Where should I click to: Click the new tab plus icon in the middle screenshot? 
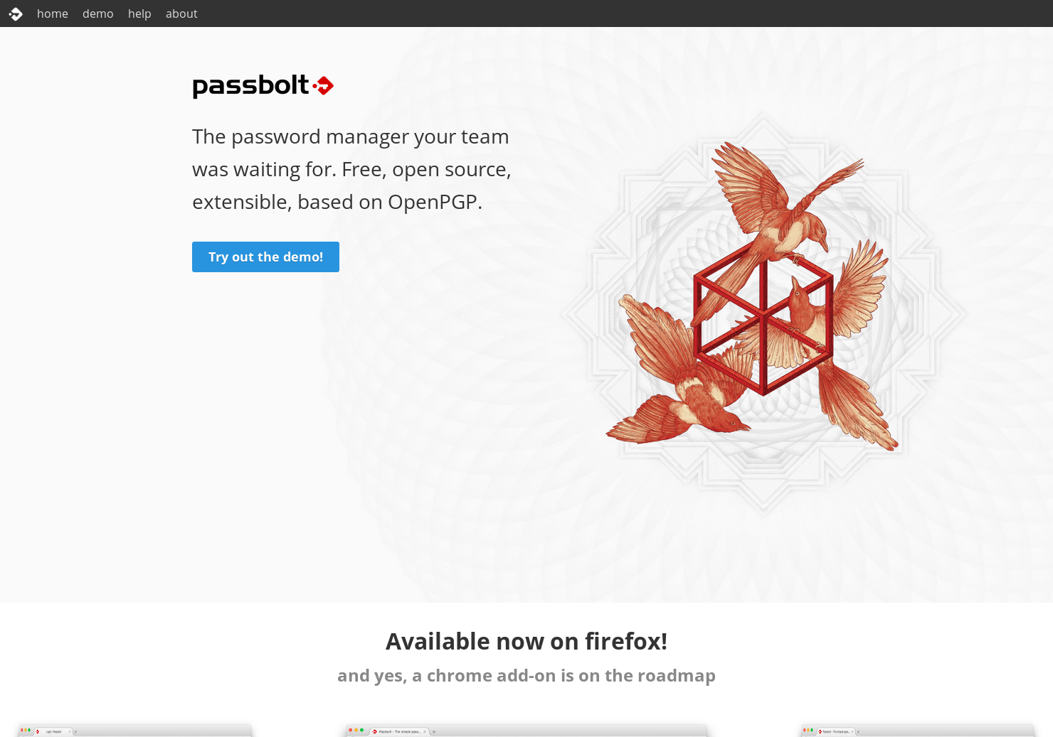coord(434,732)
